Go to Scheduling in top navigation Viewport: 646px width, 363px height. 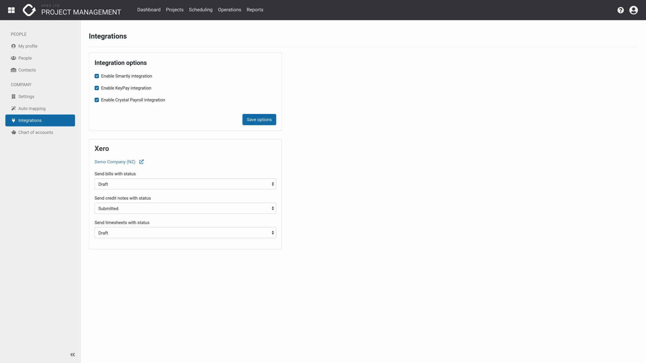click(x=201, y=10)
